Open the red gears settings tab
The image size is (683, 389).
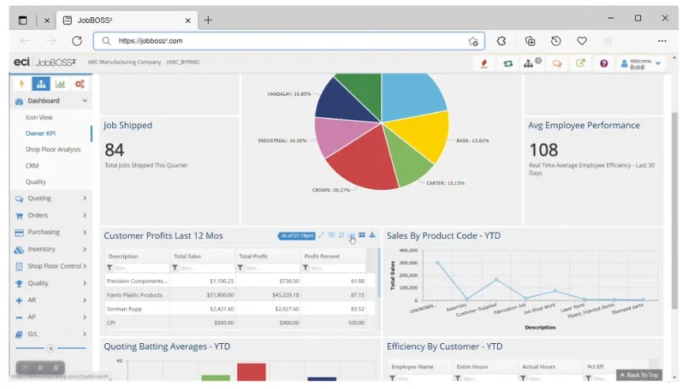[x=80, y=84]
